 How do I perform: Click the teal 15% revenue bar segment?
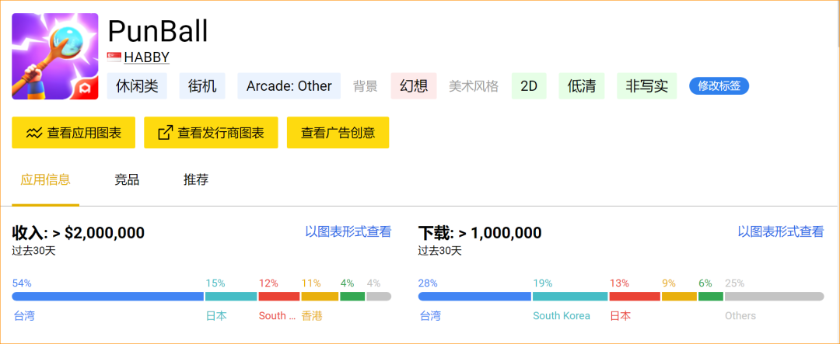point(232,297)
